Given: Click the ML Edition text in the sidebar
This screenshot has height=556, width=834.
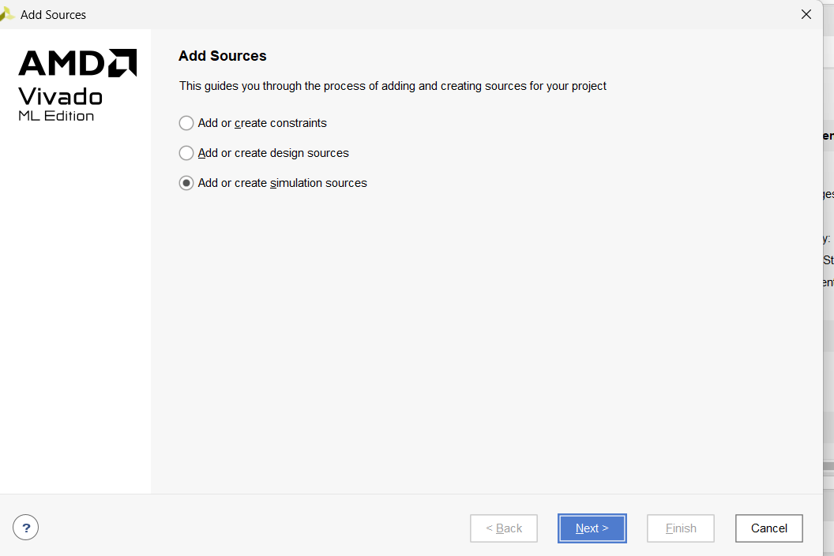Looking at the screenshot, I should coord(56,116).
